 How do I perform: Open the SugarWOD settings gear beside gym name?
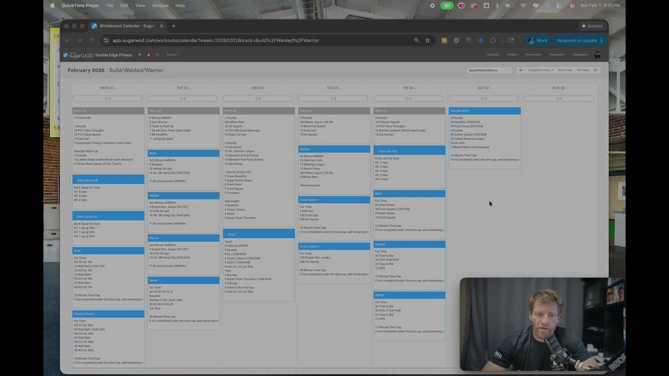(140, 54)
